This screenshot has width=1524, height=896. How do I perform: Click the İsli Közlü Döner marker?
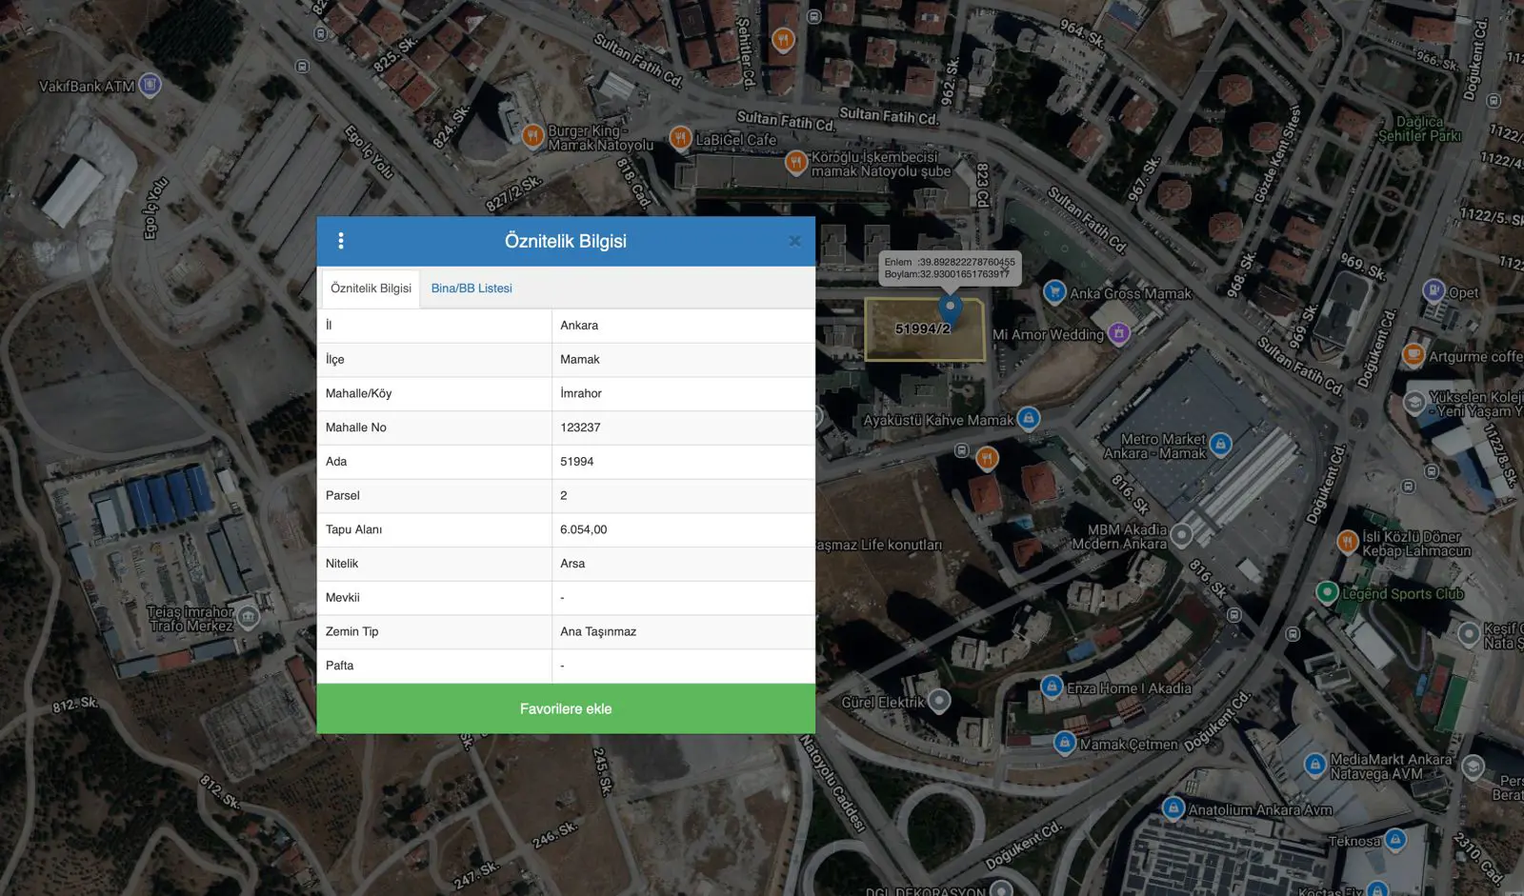click(1347, 542)
